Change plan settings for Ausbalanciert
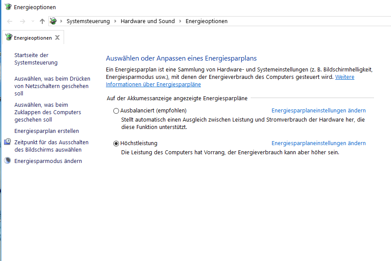Viewport: 391px width, 261px height. pyautogui.click(x=319, y=110)
